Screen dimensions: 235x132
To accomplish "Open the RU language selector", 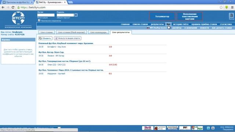I will tap(157, 28).
